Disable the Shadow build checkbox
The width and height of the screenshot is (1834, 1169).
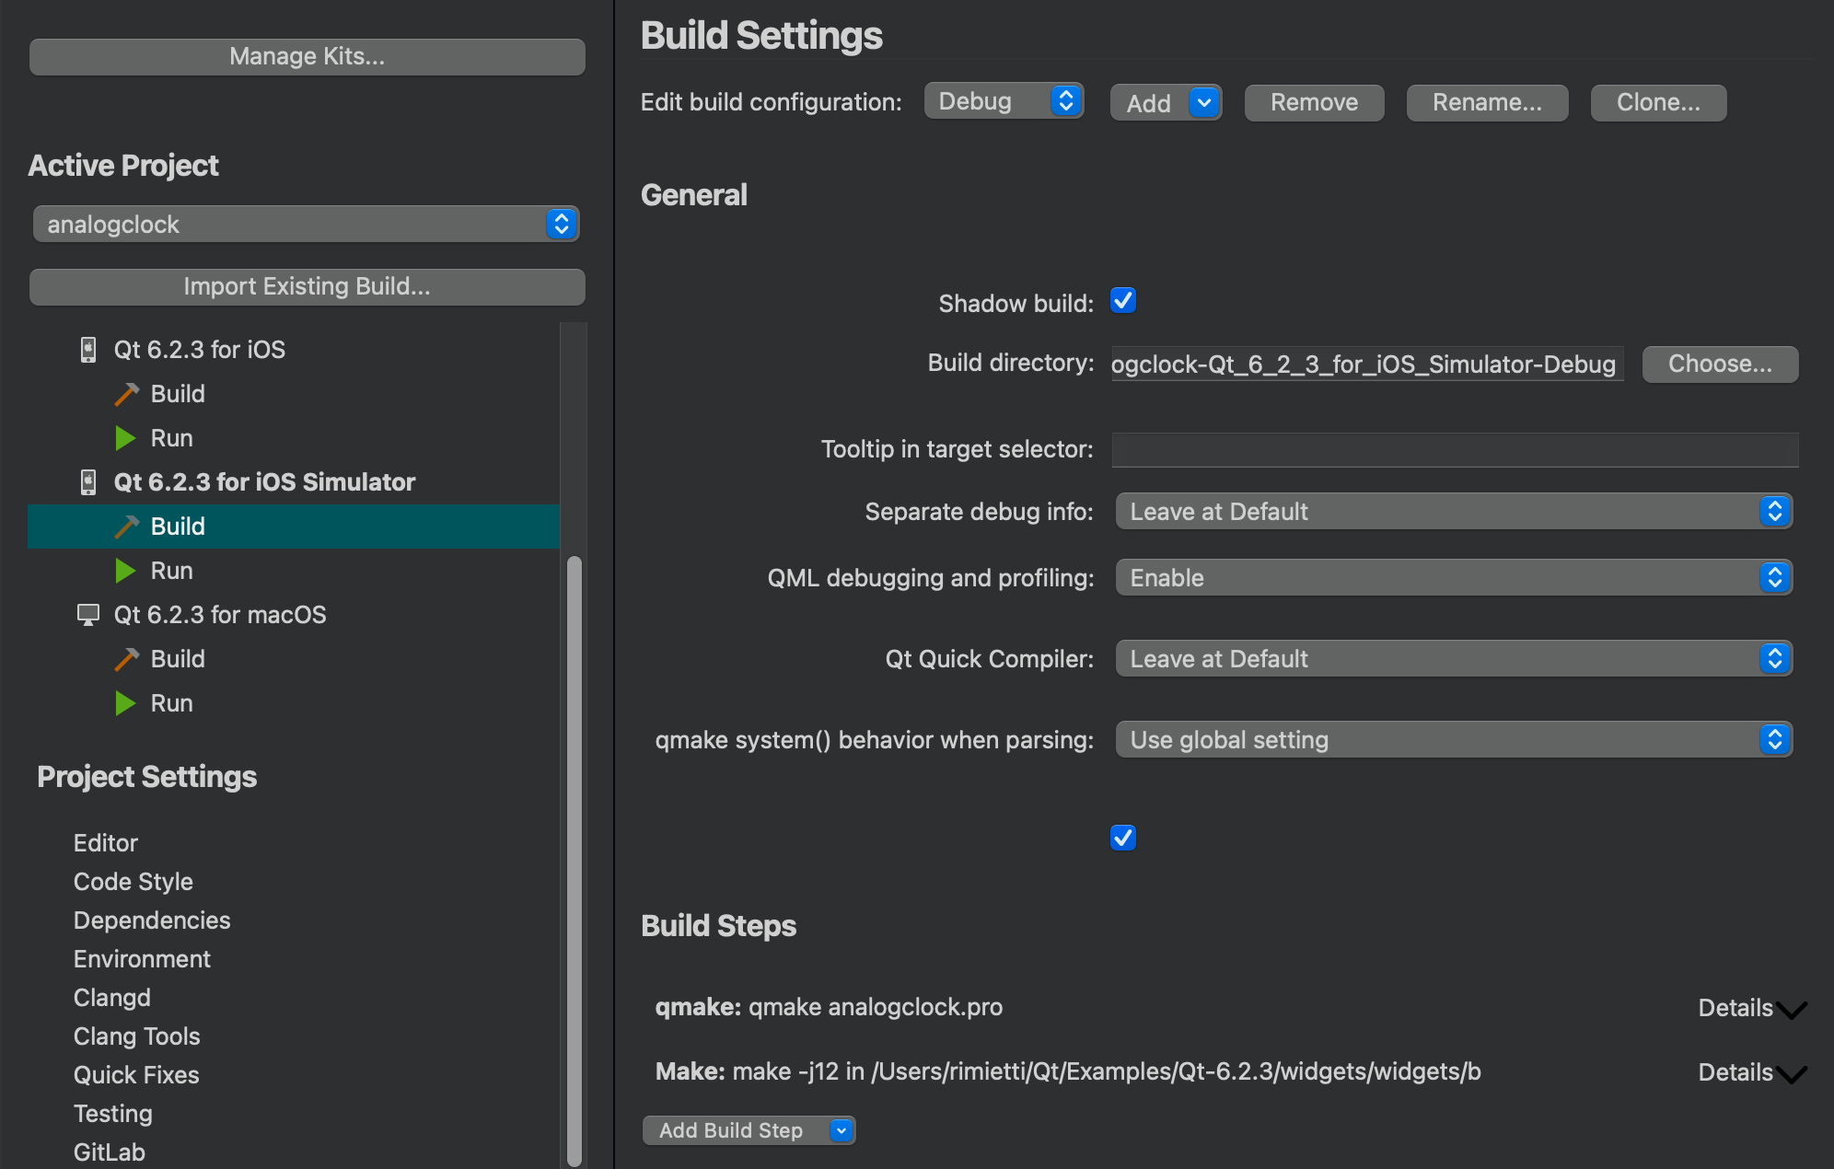click(1123, 301)
